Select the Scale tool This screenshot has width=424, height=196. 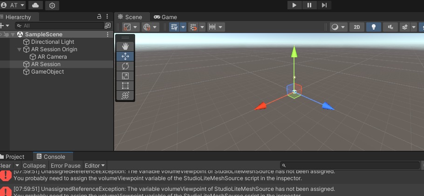(125, 76)
